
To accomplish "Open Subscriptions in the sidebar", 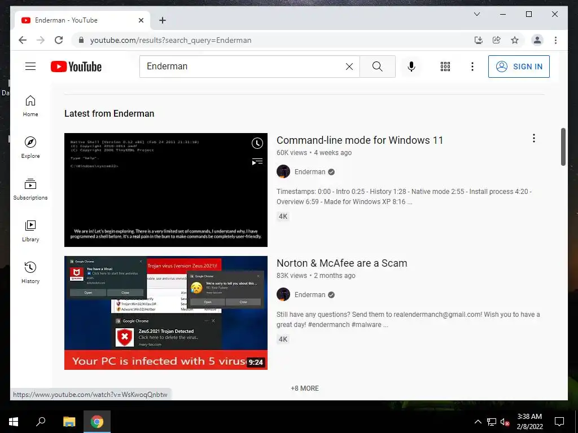I will [30, 189].
